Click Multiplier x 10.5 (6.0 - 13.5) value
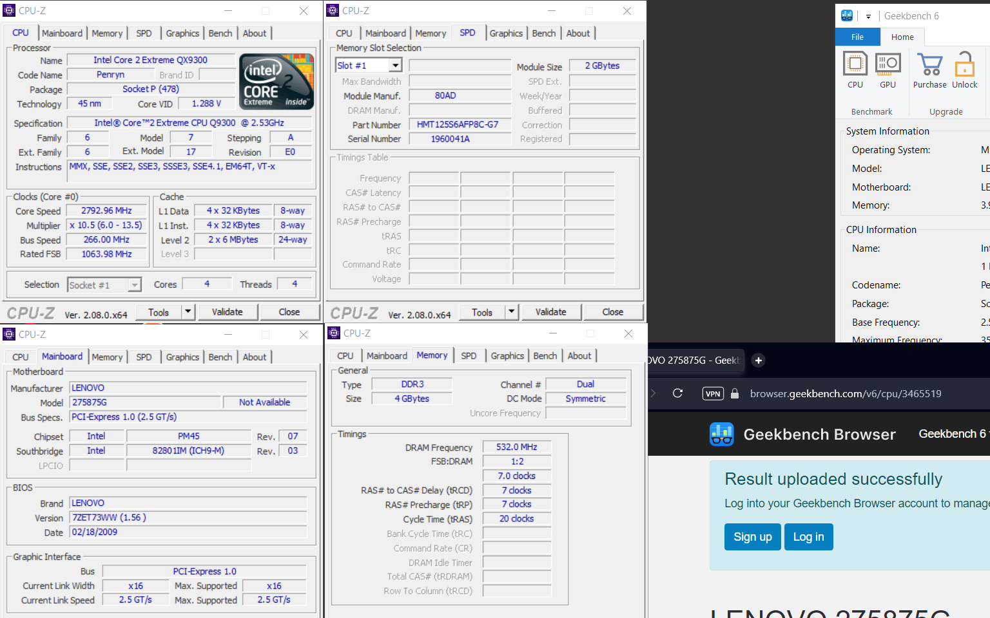 tap(106, 225)
